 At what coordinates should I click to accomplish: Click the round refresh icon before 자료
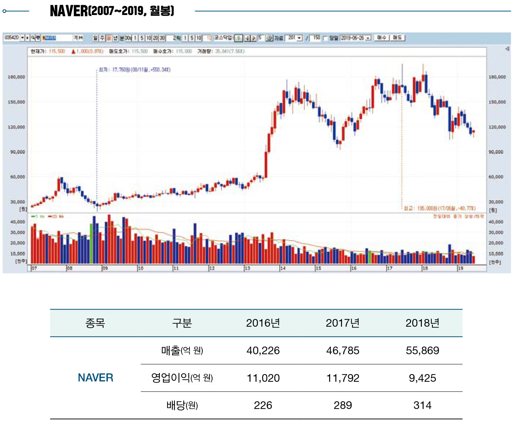[269, 38]
